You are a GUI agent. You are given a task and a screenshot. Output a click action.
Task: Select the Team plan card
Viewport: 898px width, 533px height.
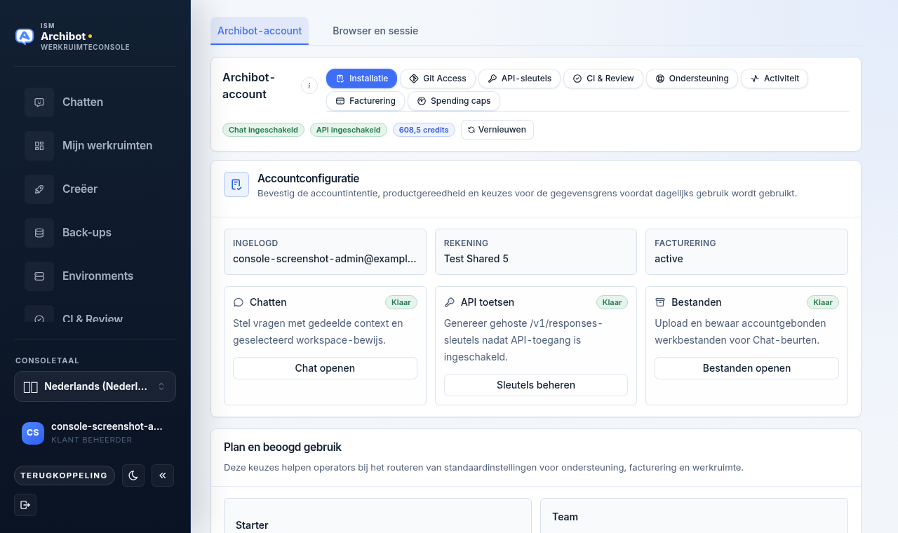[x=694, y=515]
